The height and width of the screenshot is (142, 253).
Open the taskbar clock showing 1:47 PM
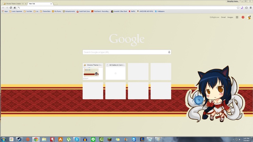point(246,140)
